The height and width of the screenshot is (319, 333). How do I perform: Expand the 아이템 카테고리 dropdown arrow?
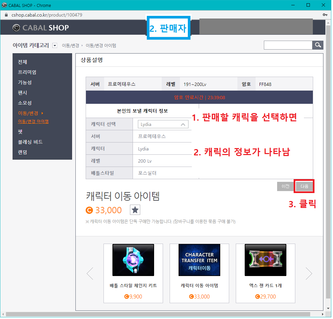tap(55, 46)
